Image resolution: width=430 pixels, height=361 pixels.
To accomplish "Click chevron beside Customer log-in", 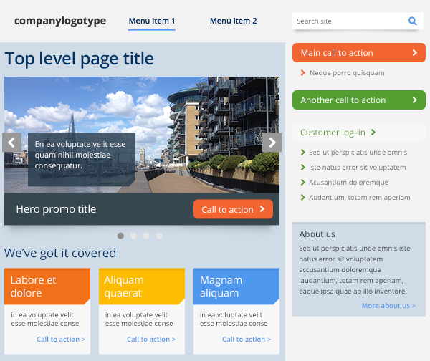I will [x=373, y=133].
